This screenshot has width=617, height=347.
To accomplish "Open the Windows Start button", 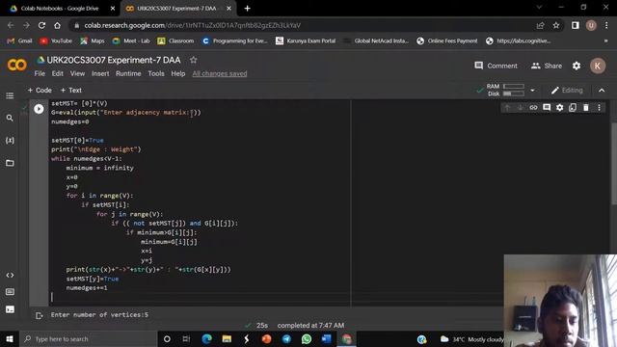I will pos(10,338).
